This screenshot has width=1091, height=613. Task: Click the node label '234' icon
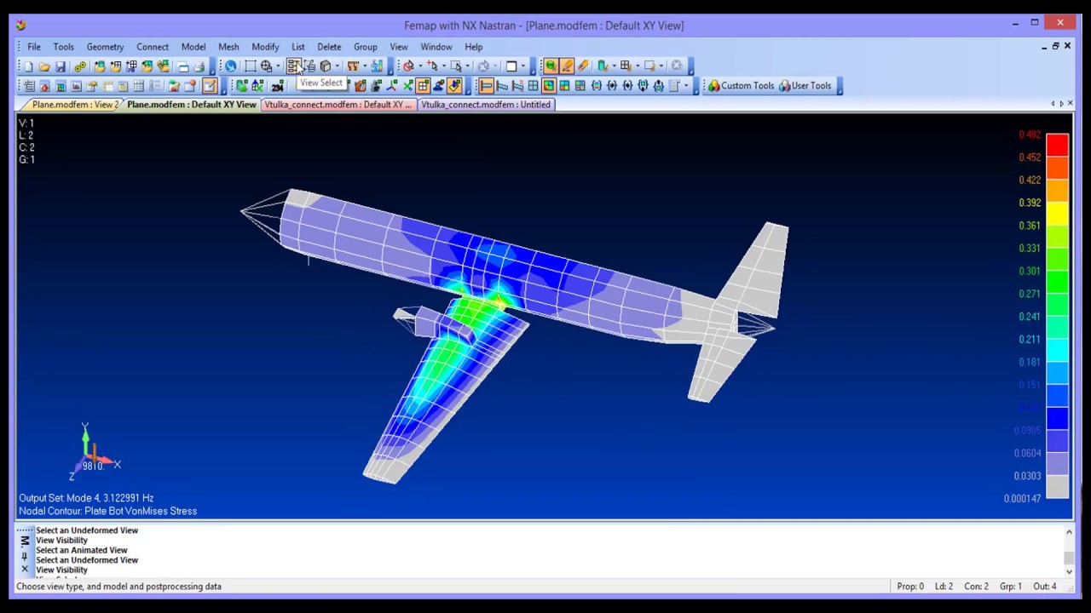click(277, 86)
